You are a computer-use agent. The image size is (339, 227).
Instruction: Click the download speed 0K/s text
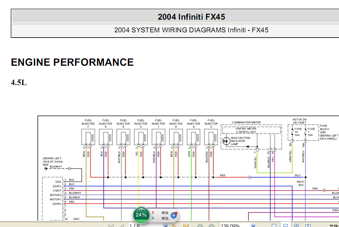click(x=165, y=218)
